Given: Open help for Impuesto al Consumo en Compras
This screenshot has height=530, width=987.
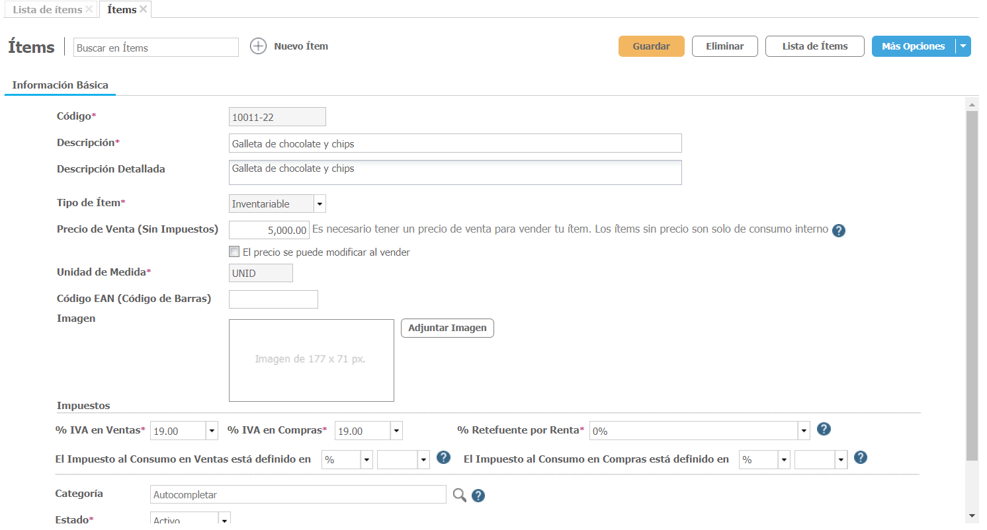Looking at the screenshot, I should (860, 458).
